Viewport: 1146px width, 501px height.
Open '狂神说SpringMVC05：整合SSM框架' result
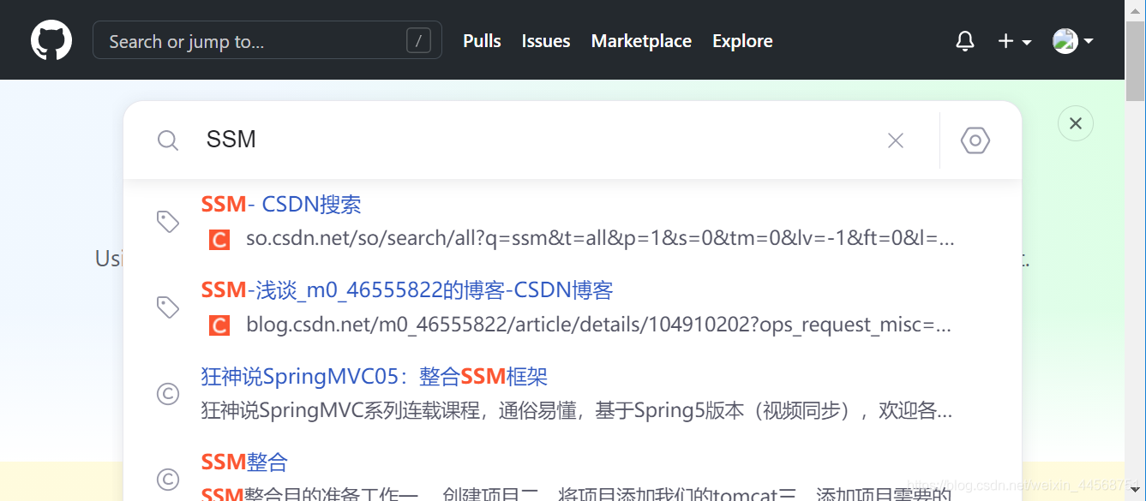coord(375,376)
